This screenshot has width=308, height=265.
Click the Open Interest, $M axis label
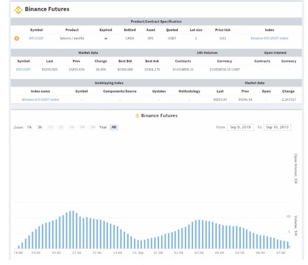pyautogui.click(x=296, y=168)
